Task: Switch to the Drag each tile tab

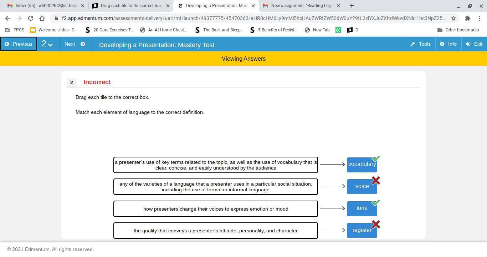Action: point(131,6)
